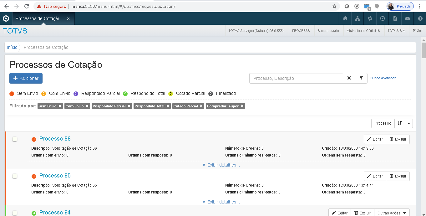Remove the 'Sem Envio' filter tag
Image resolution: width=426 pixels, height=216 pixels.
[60, 106]
